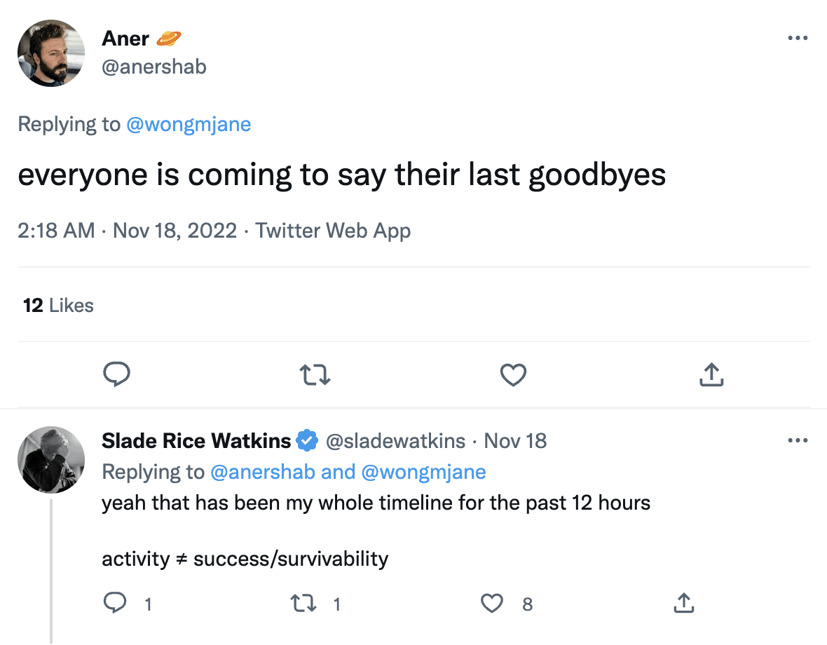The height and width of the screenshot is (645, 827).
Task: Open the more options menu on Slade's reply
Action: click(798, 440)
